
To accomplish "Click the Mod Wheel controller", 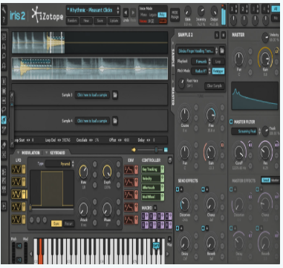I will [x=151, y=197].
